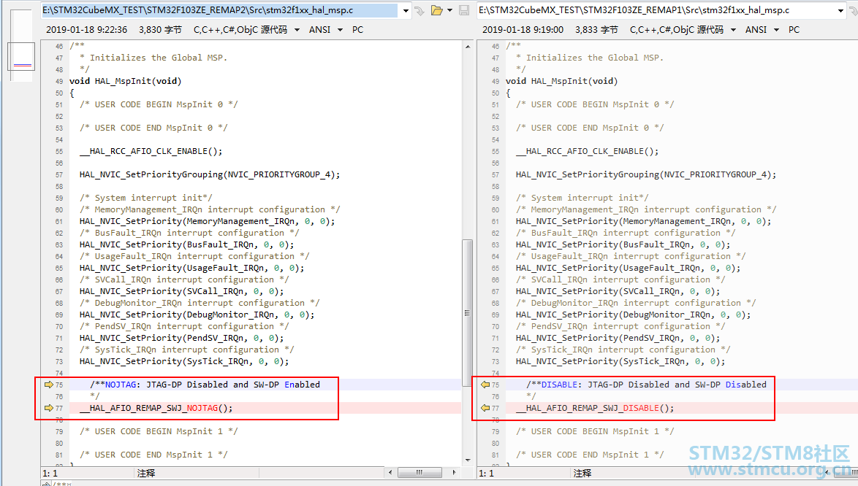Click void HAL_MspInit(void) in left pane
Viewport: 858px width, 486px height.
[x=125, y=81]
